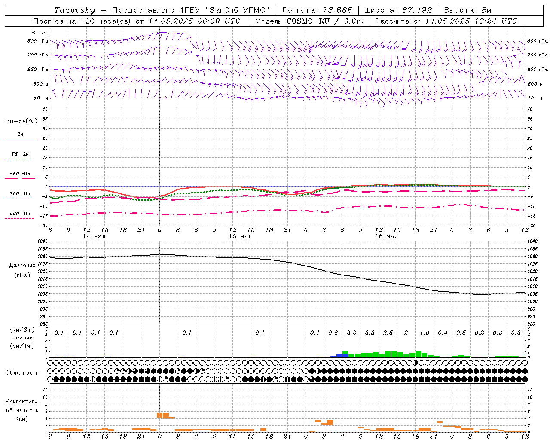
Task: Click the station name Tazovsky in header
Action: point(75,10)
